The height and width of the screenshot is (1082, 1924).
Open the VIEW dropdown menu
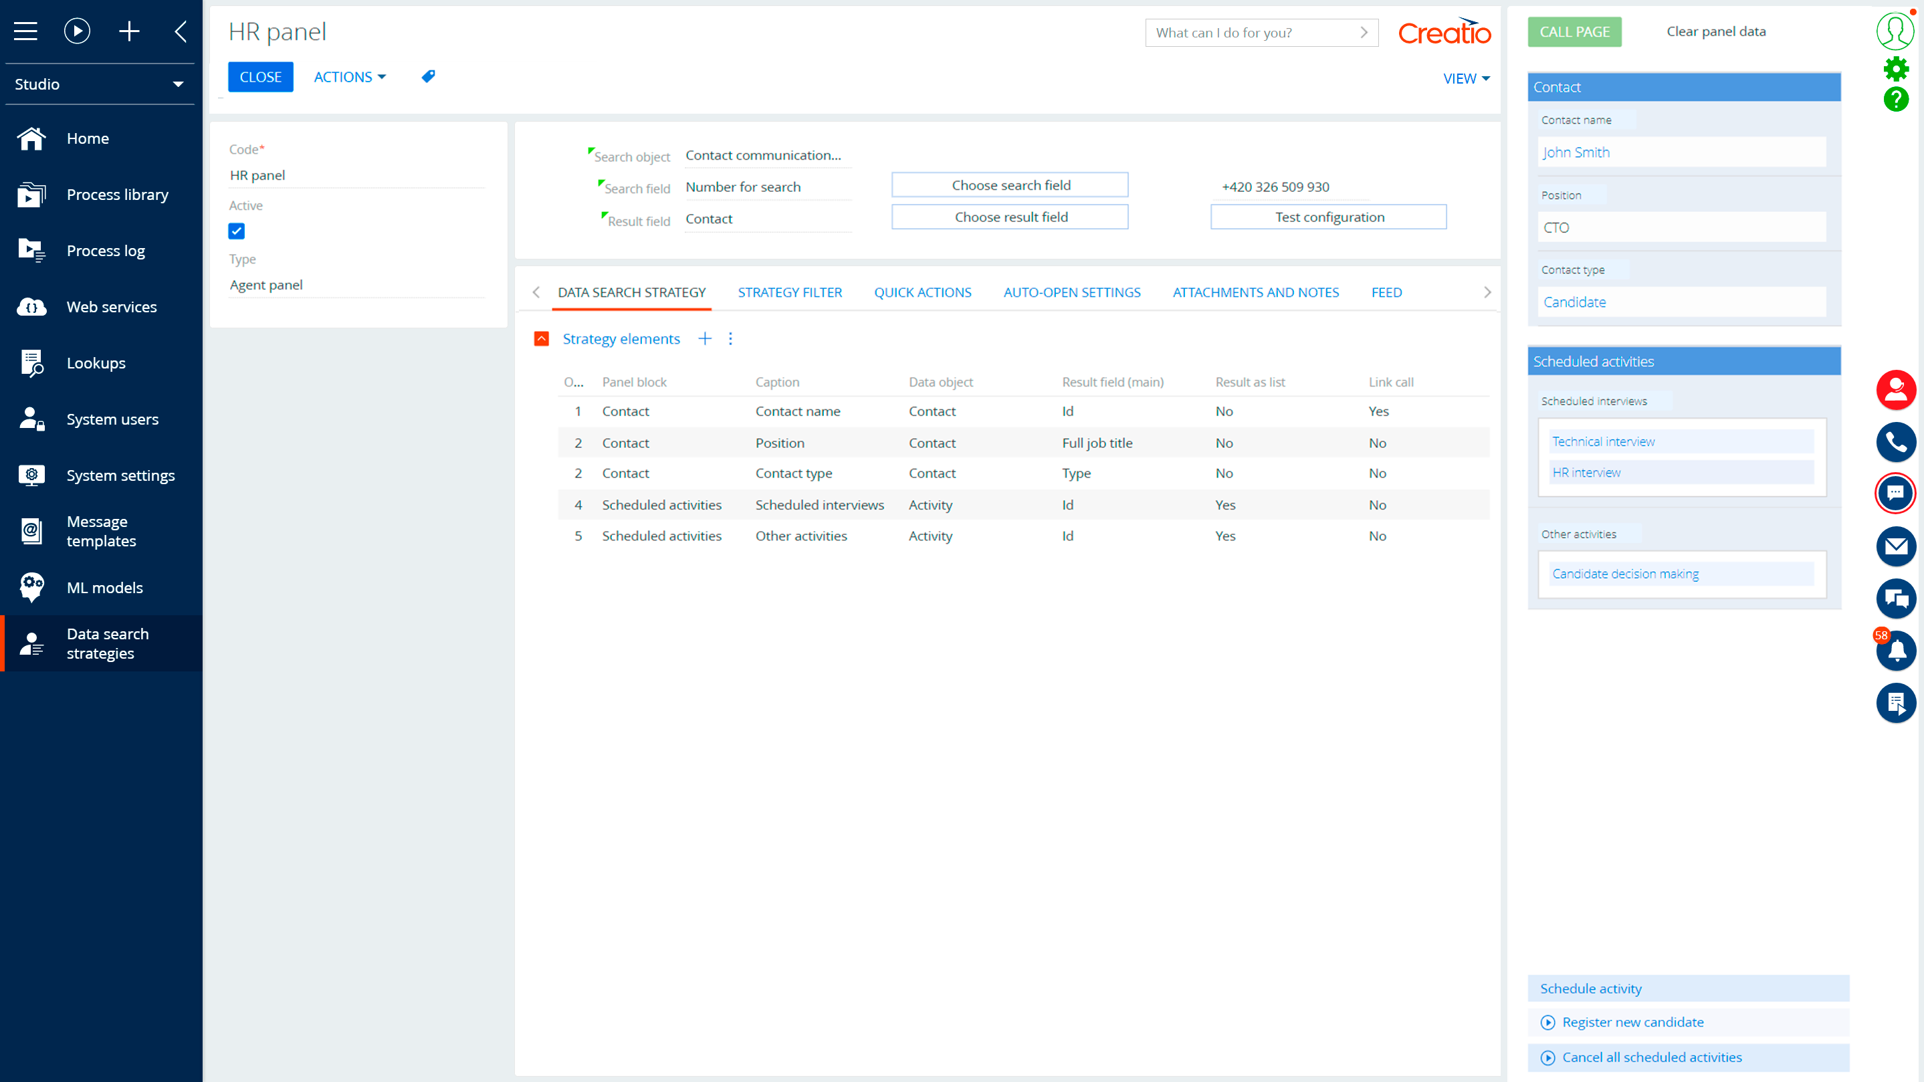point(1465,78)
